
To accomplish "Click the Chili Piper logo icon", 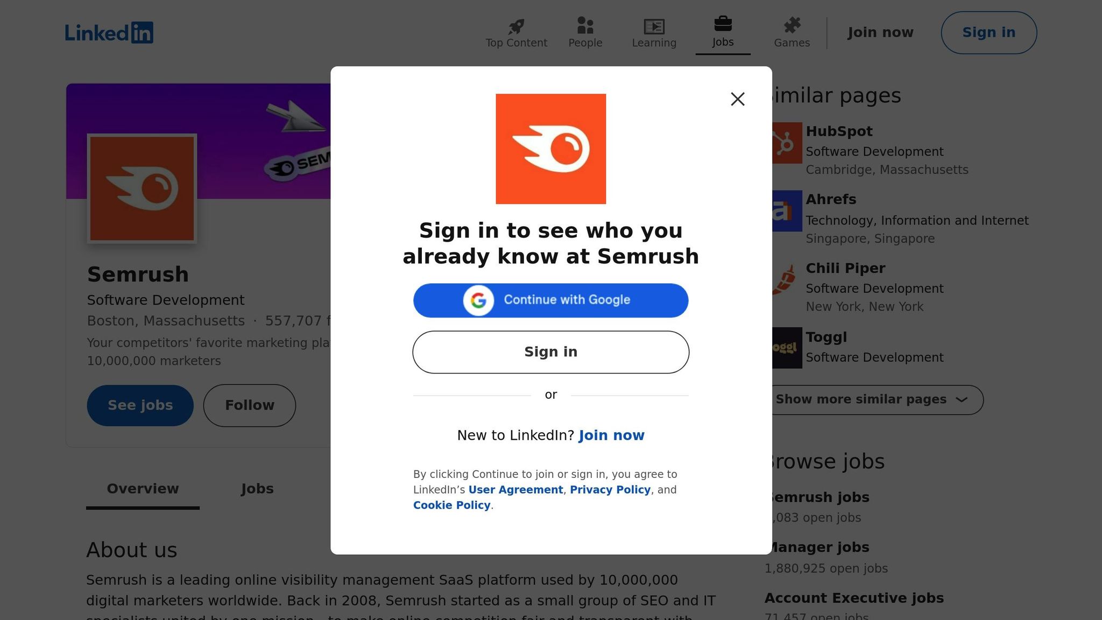I will (787, 279).
